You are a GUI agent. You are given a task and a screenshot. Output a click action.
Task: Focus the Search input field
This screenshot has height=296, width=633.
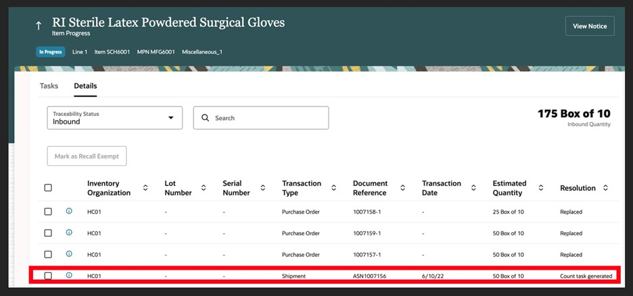click(x=261, y=118)
